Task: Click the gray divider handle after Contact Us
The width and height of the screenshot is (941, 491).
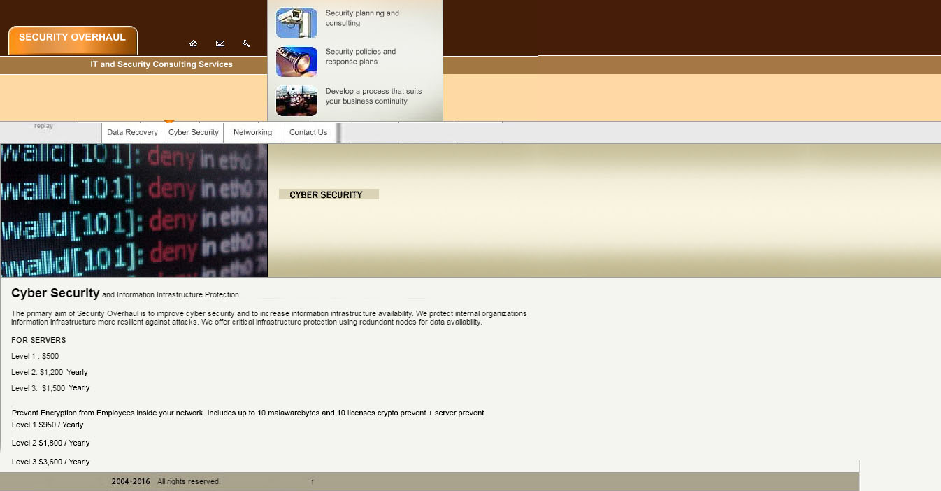Action: click(339, 132)
